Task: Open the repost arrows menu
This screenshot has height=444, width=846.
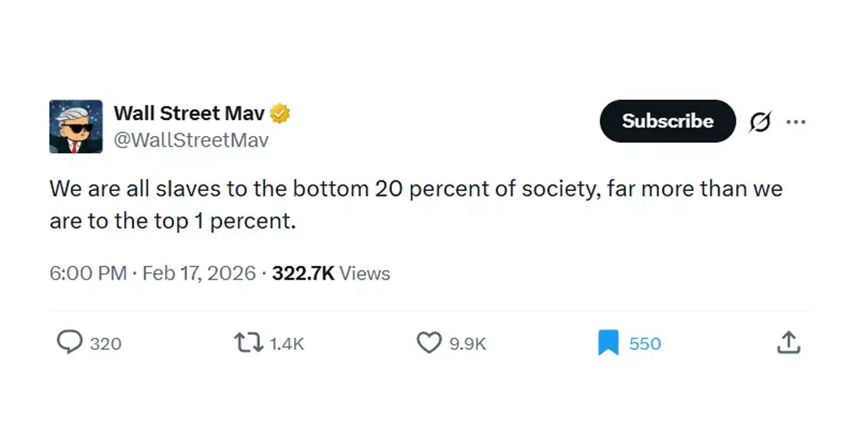Action: 249,343
